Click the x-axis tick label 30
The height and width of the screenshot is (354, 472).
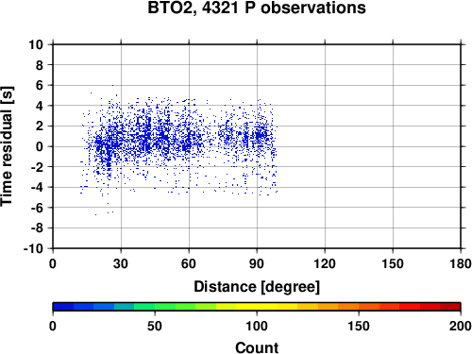point(121,263)
